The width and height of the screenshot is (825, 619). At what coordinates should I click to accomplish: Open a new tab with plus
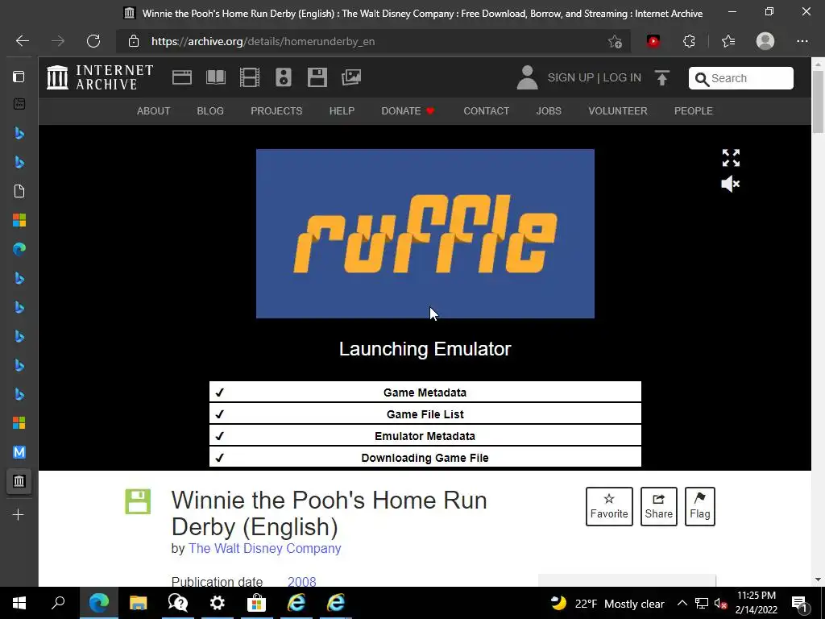click(x=19, y=515)
